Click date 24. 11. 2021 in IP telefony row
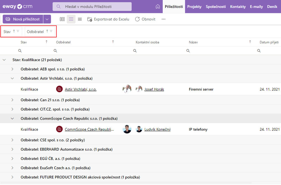 point(269,129)
